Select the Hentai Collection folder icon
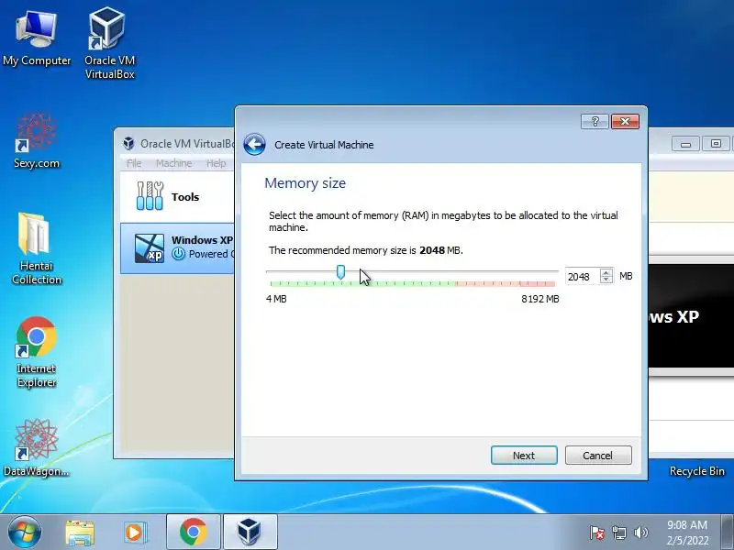Viewport: 734px width, 550px height. (37, 248)
